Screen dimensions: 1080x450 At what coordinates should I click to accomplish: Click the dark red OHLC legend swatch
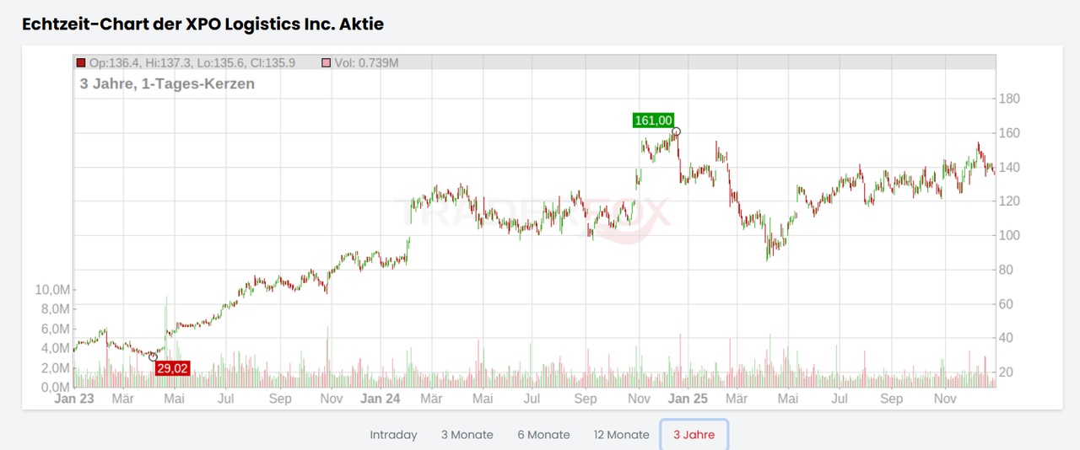81,62
